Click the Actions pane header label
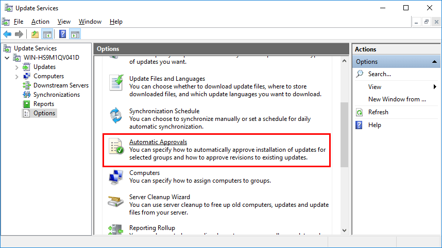 point(366,49)
